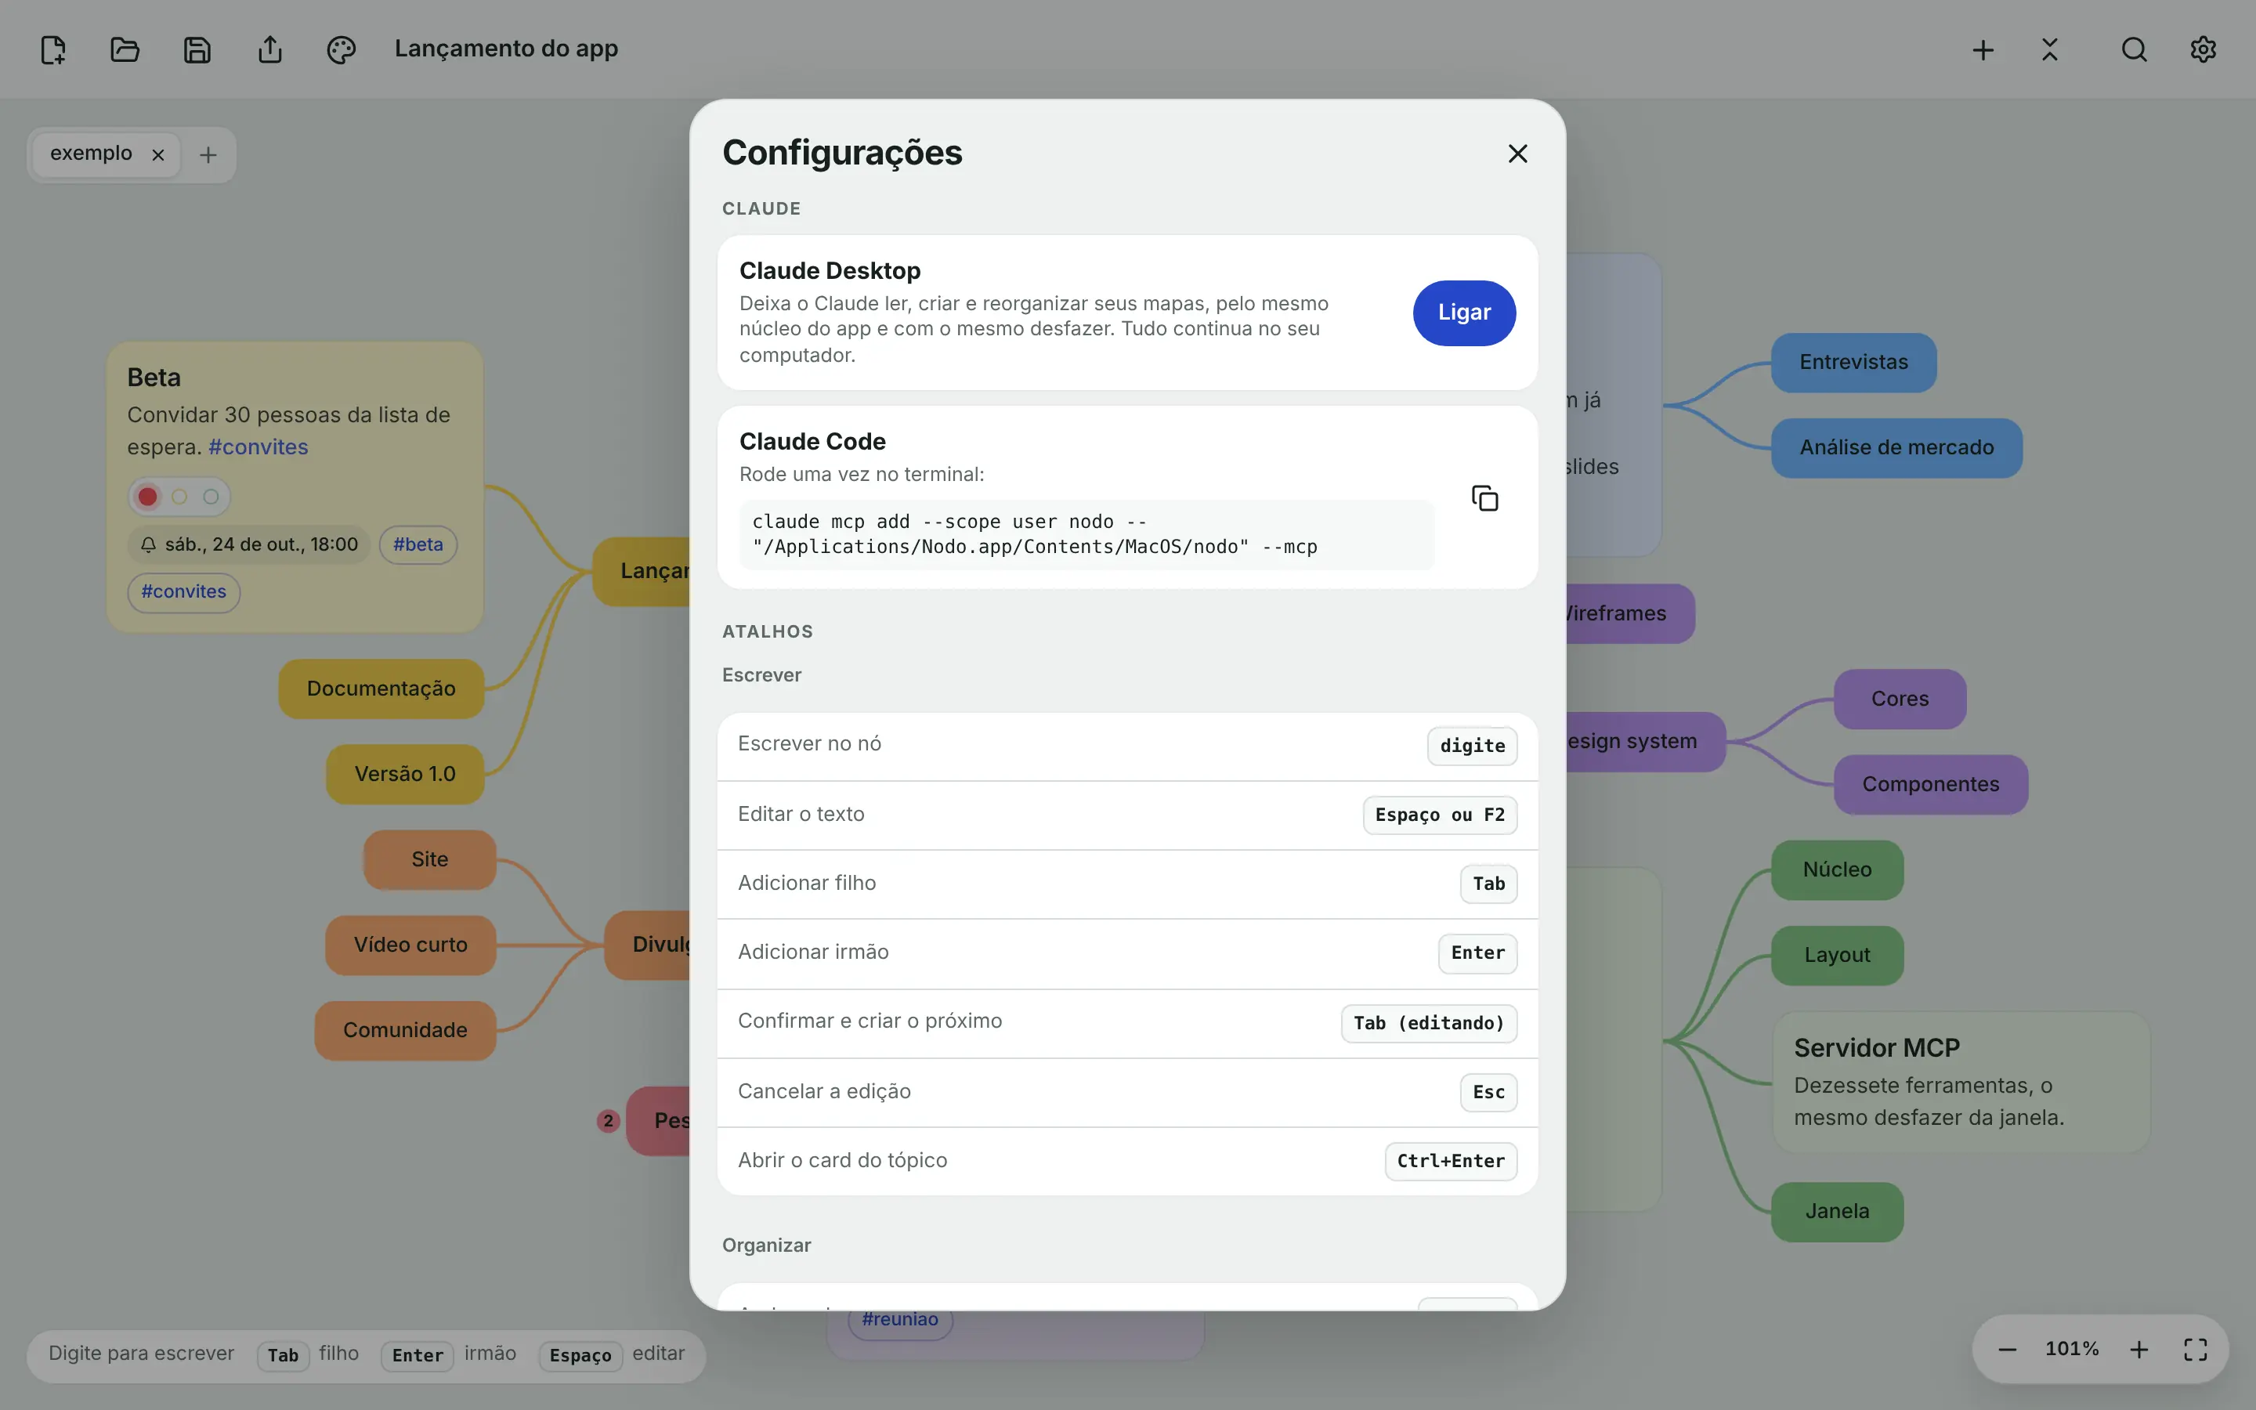2256x1410 pixels.
Task: Click the Ctrl+Enter key label
Action: click(x=1451, y=1161)
